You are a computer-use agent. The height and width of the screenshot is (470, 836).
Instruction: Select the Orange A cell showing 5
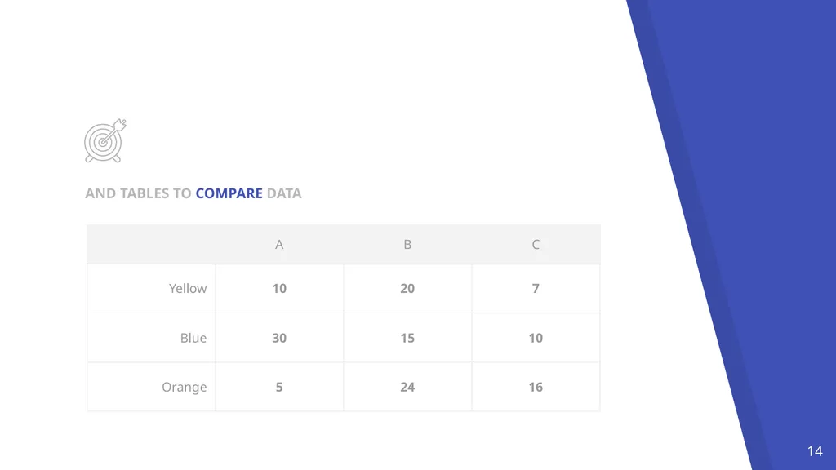coord(279,387)
